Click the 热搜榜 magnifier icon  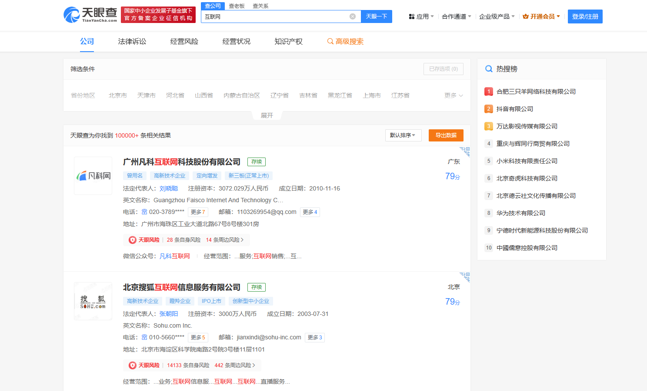(489, 69)
